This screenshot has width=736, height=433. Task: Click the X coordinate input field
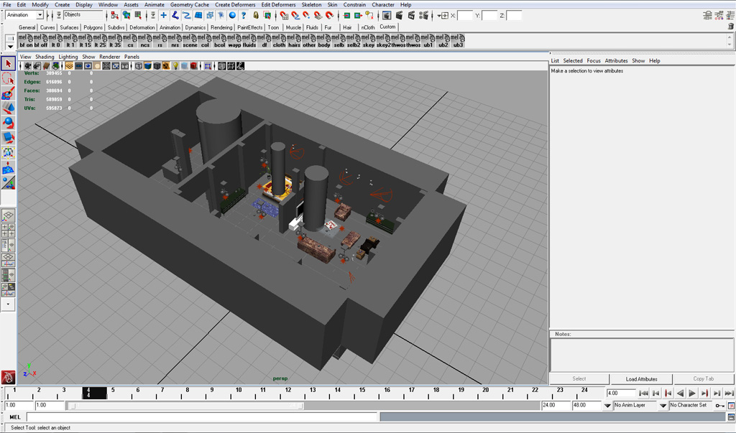point(465,16)
